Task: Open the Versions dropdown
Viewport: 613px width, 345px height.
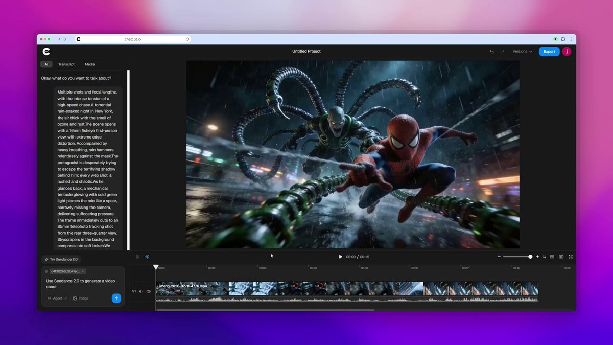Action: pyautogui.click(x=521, y=51)
